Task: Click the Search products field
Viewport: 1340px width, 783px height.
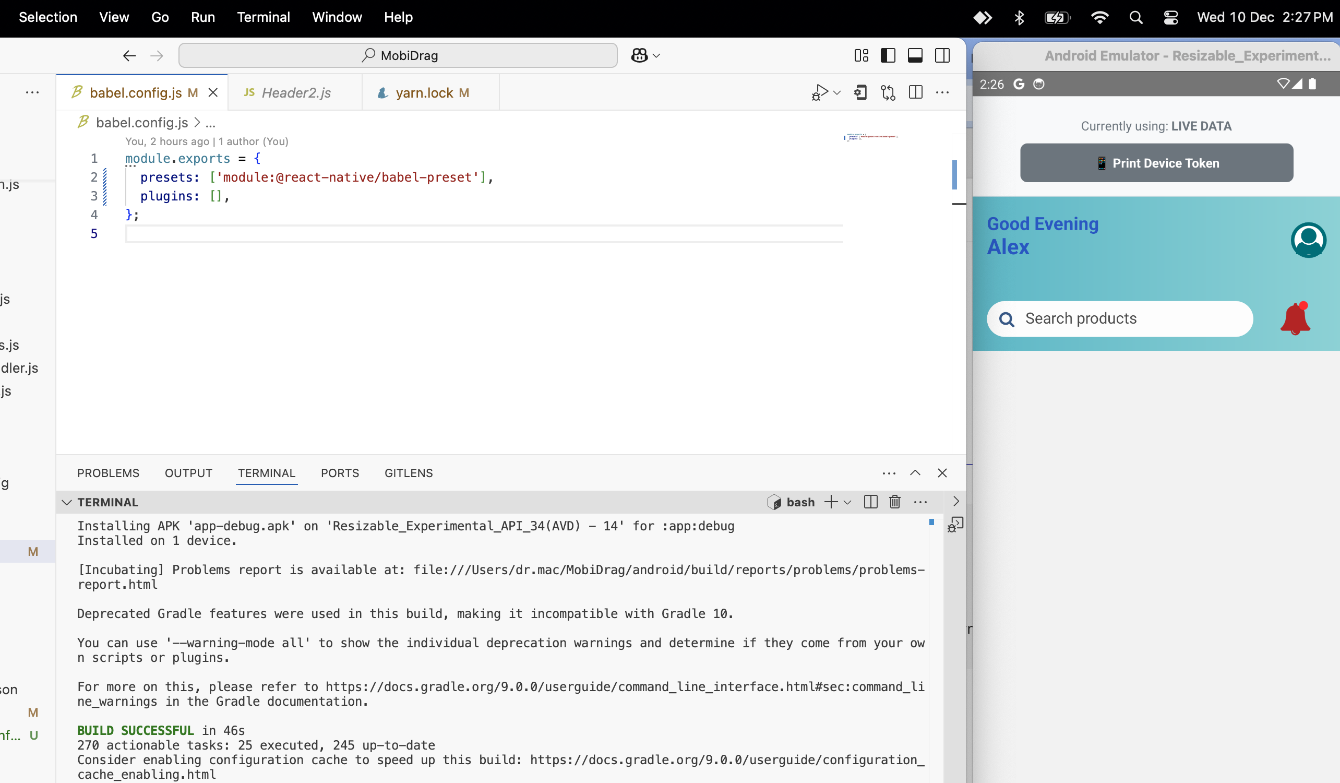Action: point(1120,318)
